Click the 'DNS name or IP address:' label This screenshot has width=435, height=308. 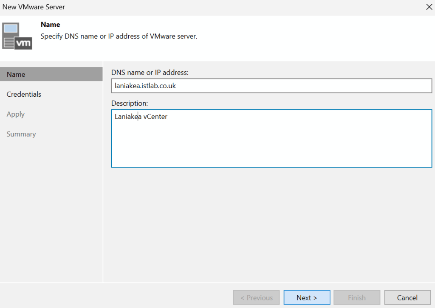pos(150,73)
